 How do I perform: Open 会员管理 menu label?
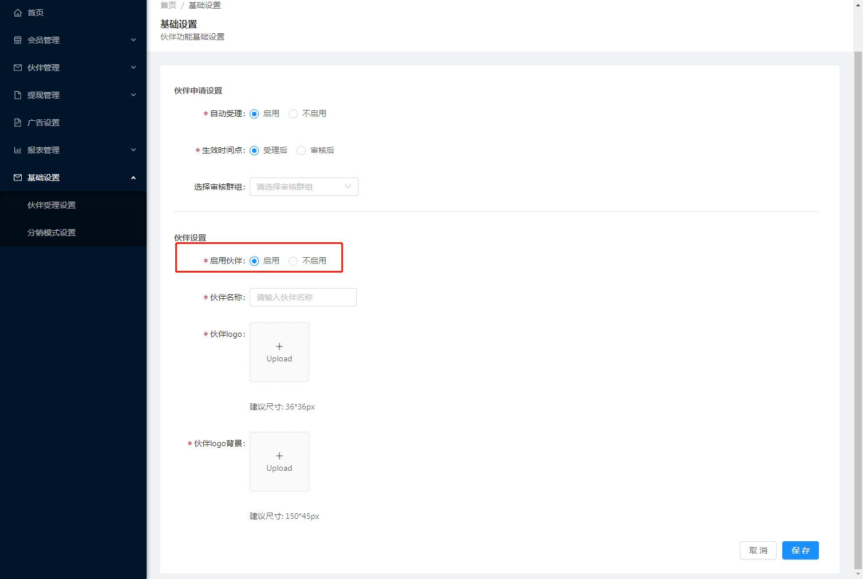click(x=44, y=40)
